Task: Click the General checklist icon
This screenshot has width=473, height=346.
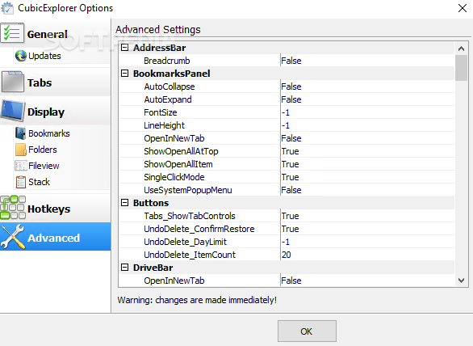Action: (12, 32)
